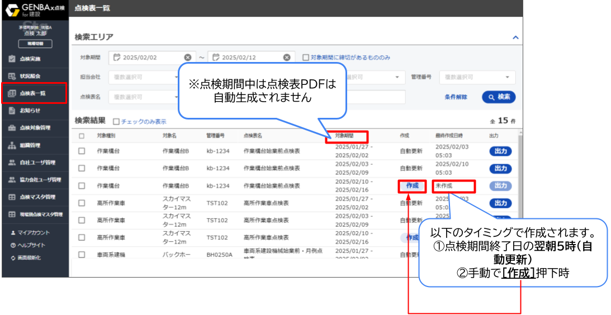Select 点検表一覧 in the sidebar menu
611x315 pixels.
(34, 93)
